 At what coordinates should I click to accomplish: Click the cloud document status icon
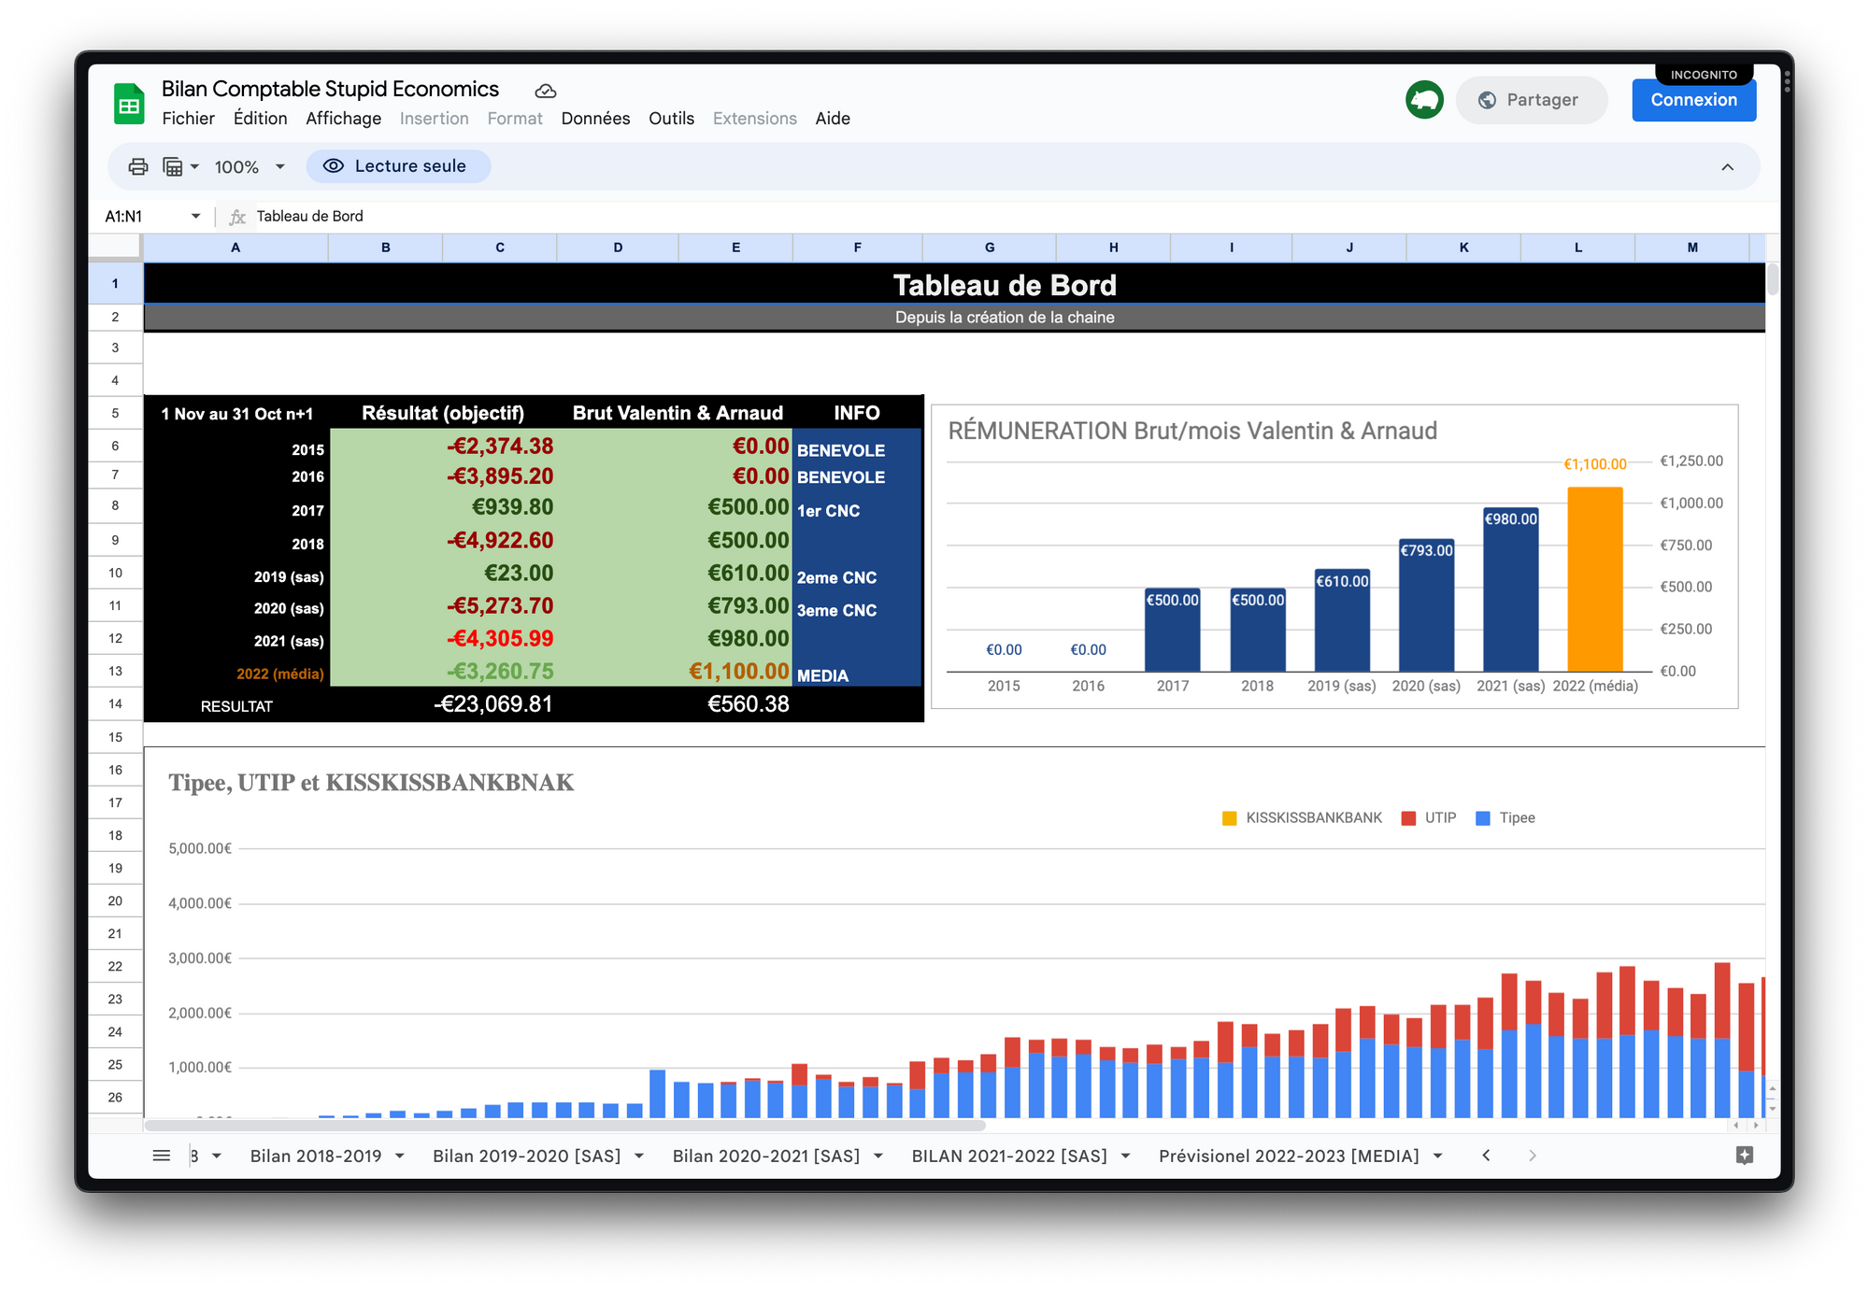click(x=546, y=91)
